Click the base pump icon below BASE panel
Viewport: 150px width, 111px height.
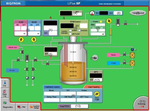point(34,40)
